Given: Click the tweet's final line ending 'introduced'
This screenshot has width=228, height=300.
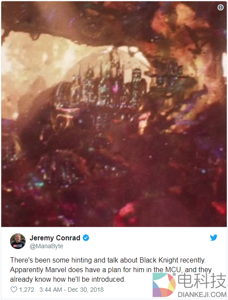Looking at the screenshot, I should (x=68, y=280).
